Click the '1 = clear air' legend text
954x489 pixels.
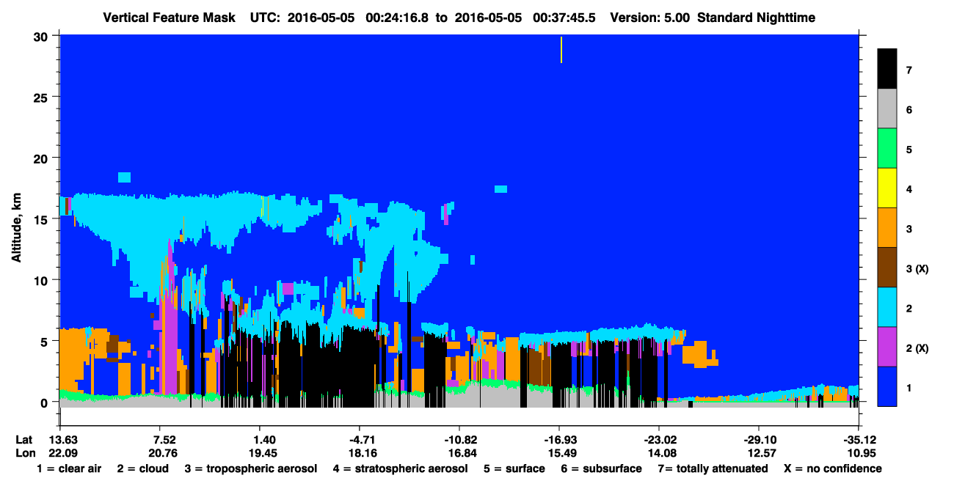69,468
